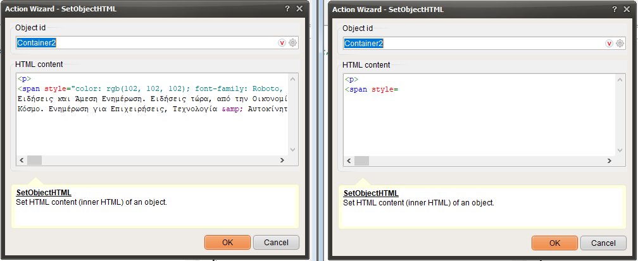Close the right Action Wizard dialog
638x261 pixels.
627,9
